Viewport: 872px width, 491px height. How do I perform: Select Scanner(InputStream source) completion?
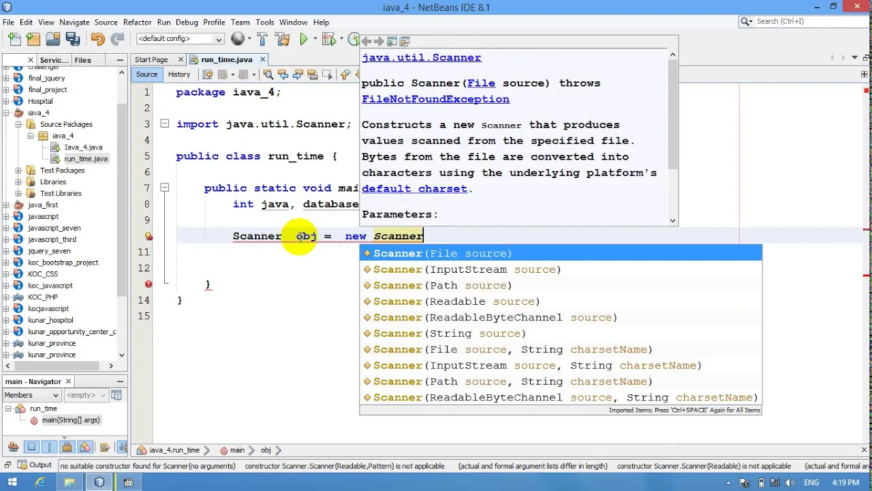tap(561, 269)
